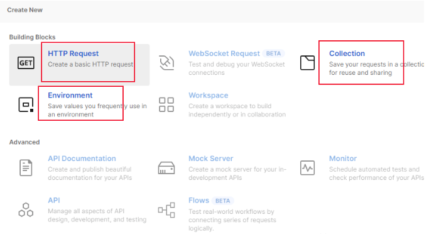Choose the Mock Server title
Viewport: 429px width, 234px height.
tap(210, 159)
